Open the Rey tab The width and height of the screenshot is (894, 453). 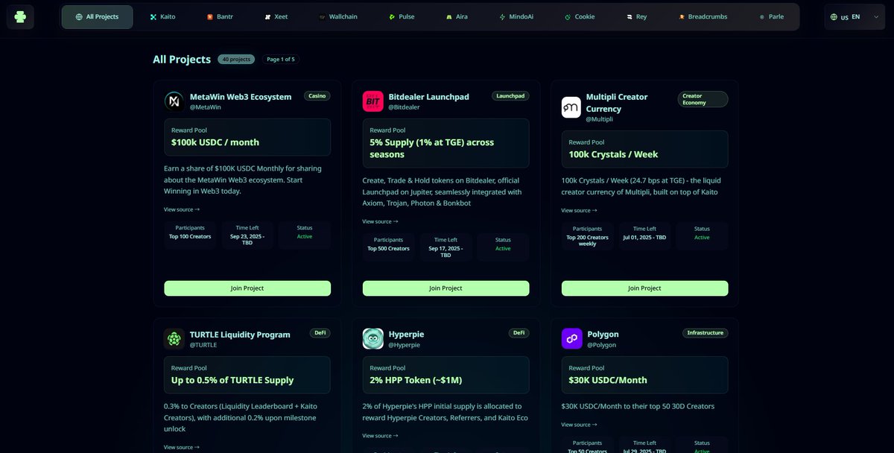click(x=637, y=16)
